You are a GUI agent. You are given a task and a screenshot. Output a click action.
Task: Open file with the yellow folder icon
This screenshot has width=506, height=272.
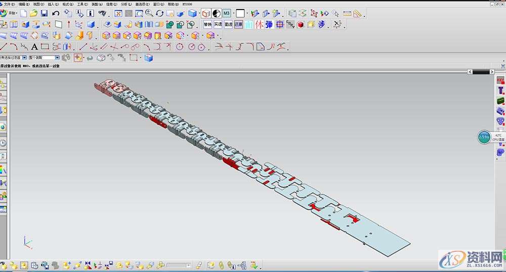(x=33, y=13)
